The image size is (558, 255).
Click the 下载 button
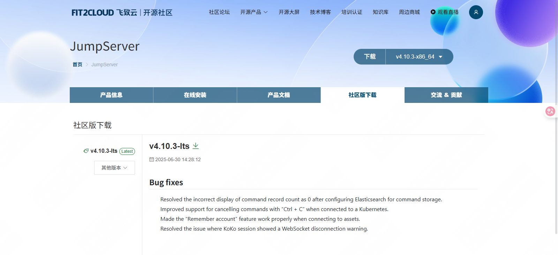[x=370, y=57]
